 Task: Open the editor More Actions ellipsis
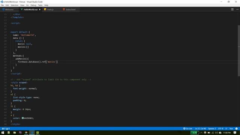pos(237,9)
